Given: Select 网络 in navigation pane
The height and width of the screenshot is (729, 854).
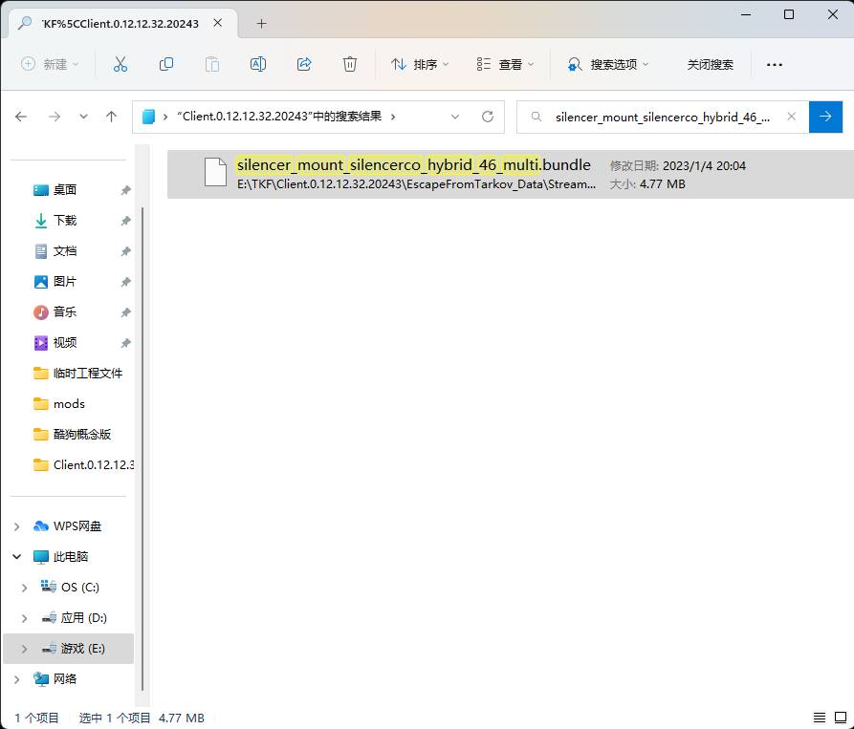Looking at the screenshot, I should click(64, 679).
